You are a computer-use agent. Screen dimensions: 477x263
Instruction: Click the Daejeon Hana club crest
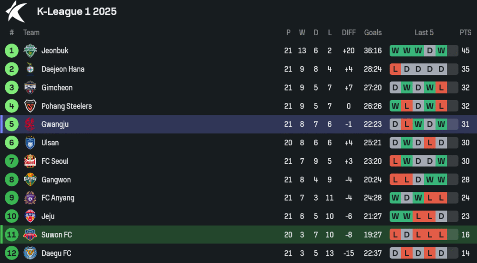(x=30, y=69)
